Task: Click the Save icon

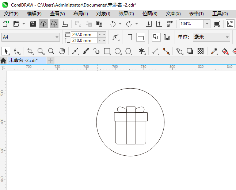Action: click(x=33, y=24)
